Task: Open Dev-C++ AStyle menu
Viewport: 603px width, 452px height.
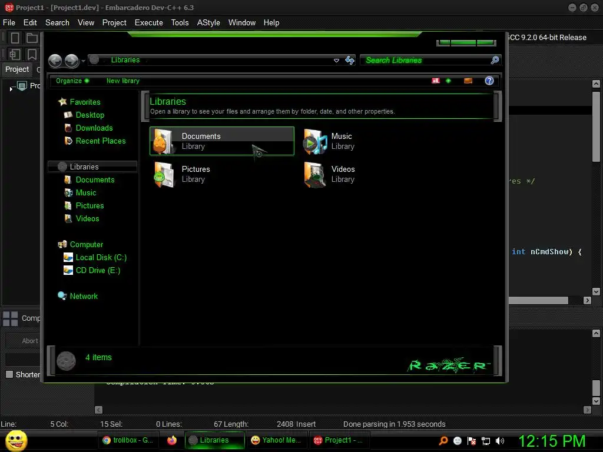Action: (x=208, y=23)
